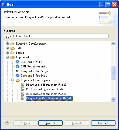Click the Editorconfigurator Model file icon

[x=23, y=89]
